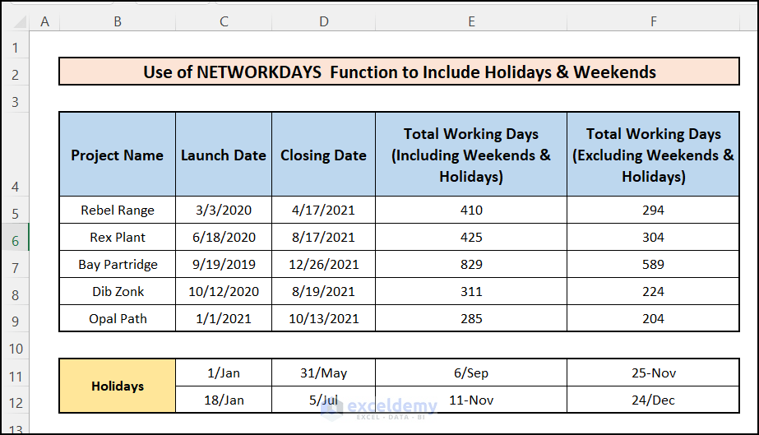Select the cell with value 304
The width and height of the screenshot is (759, 435).
click(654, 237)
